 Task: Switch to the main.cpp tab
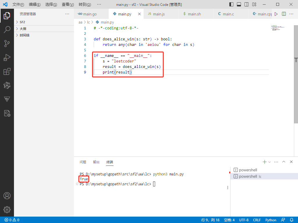(x=260, y=14)
